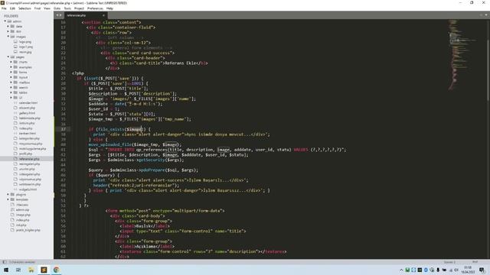This screenshot has width=490, height=275.
Task: Open the Windows notification center icon
Action: pos(482,270)
